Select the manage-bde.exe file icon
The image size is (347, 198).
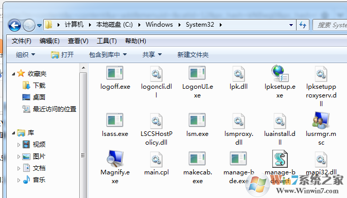click(x=238, y=159)
